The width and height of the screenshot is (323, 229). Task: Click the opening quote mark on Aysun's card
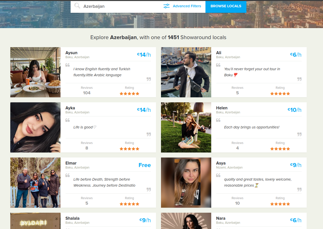[x=68, y=65]
